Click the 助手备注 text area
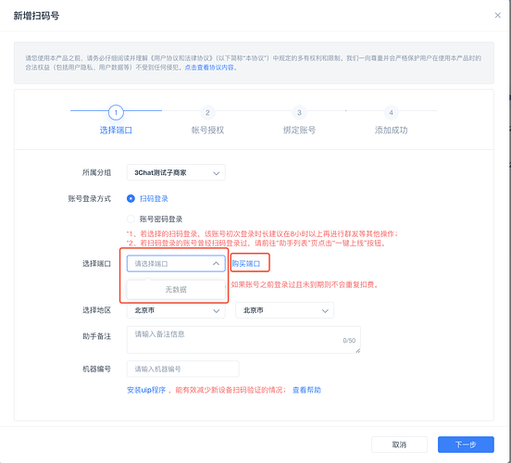The width and height of the screenshot is (511, 463). click(x=243, y=340)
